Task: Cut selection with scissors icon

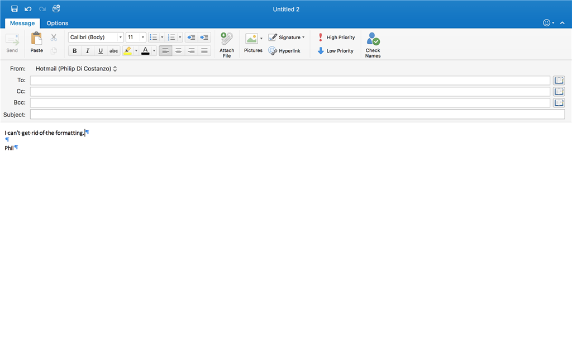Action: pyautogui.click(x=54, y=37)
